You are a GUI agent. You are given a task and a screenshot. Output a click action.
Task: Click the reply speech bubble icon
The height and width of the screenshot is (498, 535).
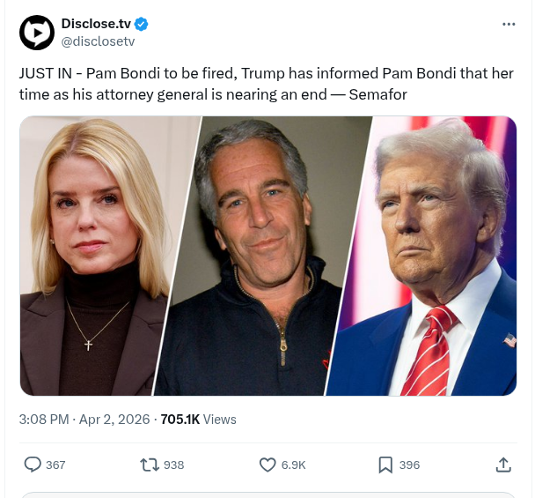(x=33, y=465)
